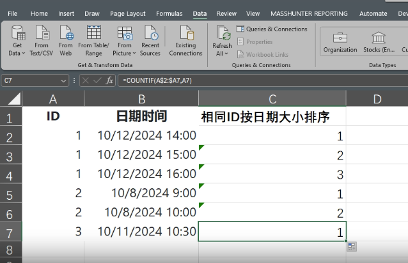Image resolution: width=408 pixels, height=263 pixels.
Task: Click cell with 10/12/2024 15:00
Action: [x=141, y=154]
